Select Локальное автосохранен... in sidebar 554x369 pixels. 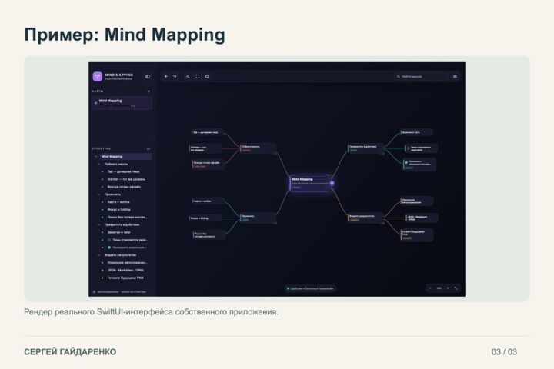pyautogui.click(x=128, y=262)
